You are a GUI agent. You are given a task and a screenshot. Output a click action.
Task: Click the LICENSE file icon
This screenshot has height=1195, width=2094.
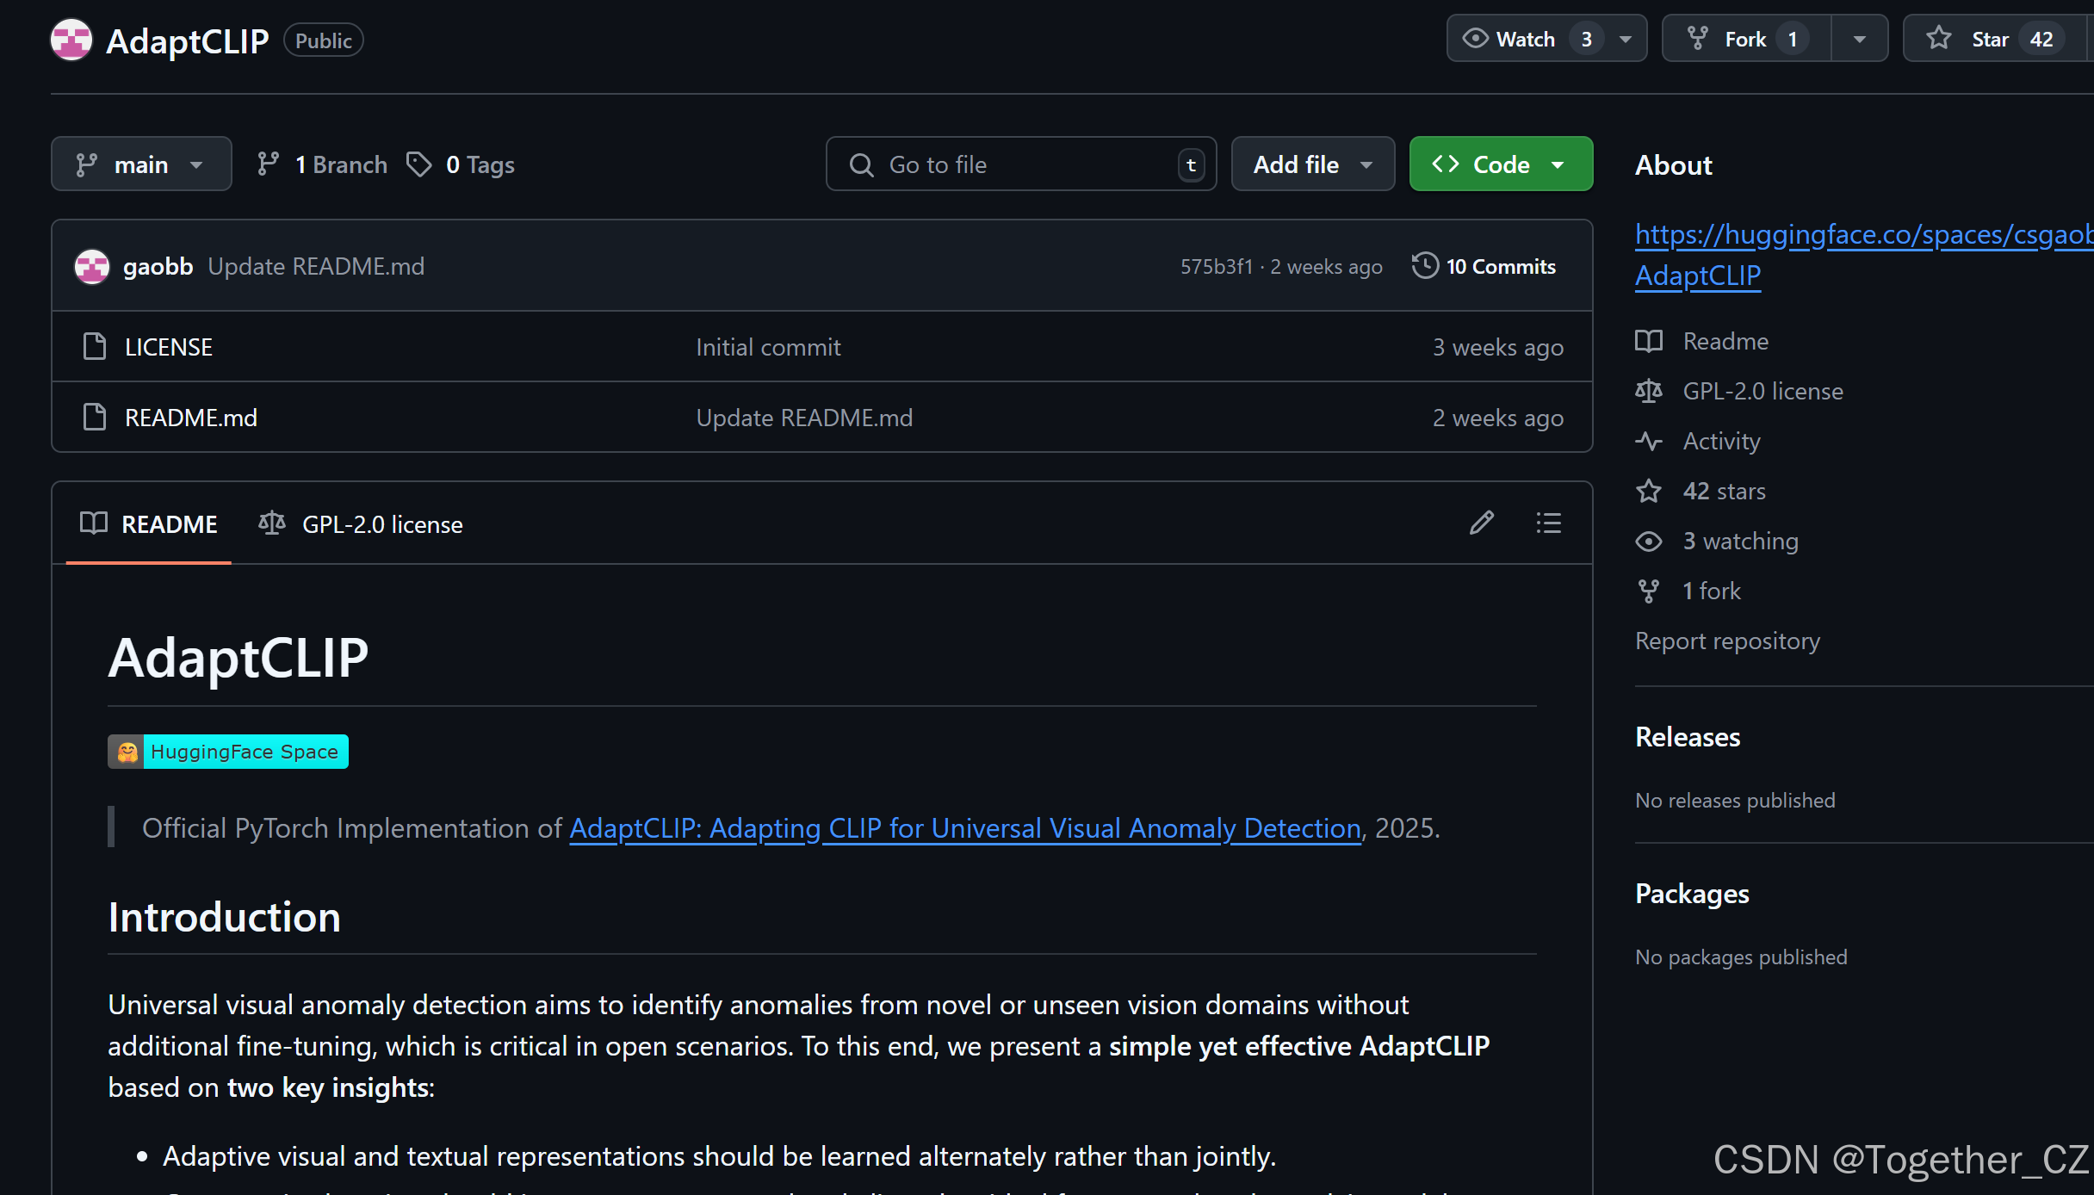[94, 346]
